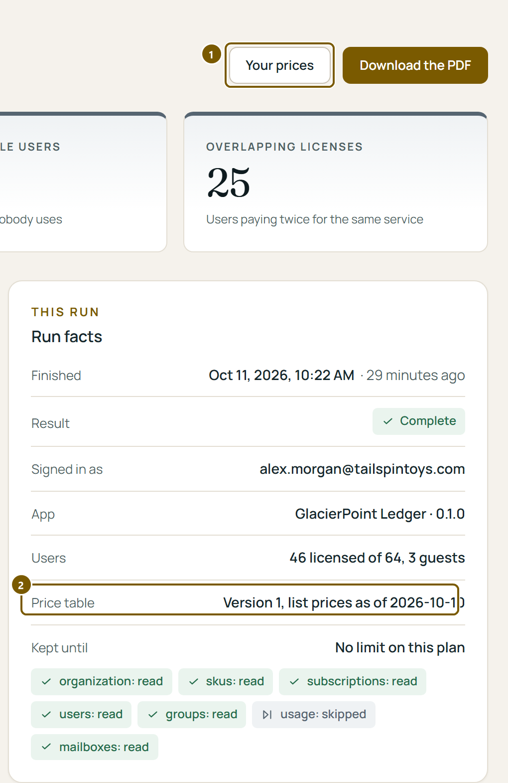This screenshot has height=783, width=508.
Task: Select the organization: read permission chip
Action: pos(102,681)
